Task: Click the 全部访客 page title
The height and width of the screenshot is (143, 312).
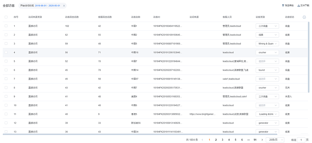Action: tap(9, 6)
